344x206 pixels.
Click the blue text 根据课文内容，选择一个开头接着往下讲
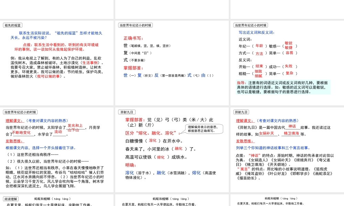pyautogui.click(x=41, y=148)
